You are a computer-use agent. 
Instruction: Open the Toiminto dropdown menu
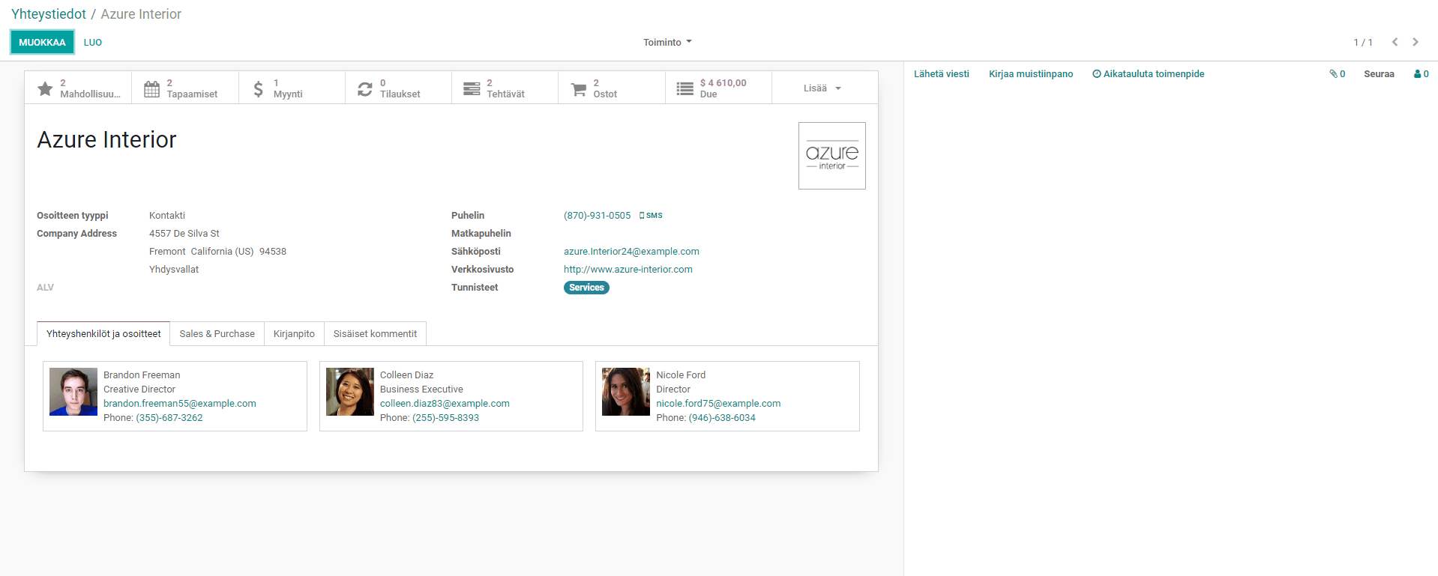click(667, 43)
